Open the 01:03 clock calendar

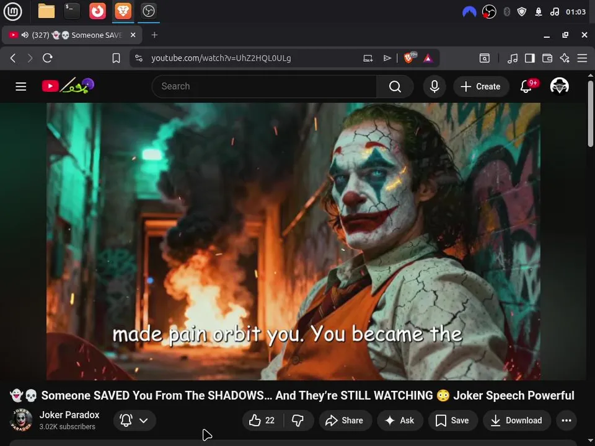pyautogui.click(x=576, y=12)
